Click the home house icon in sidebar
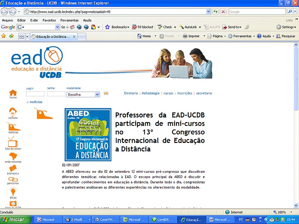The width and height of the screenshot is (299, 224). (x=13, y=93)
